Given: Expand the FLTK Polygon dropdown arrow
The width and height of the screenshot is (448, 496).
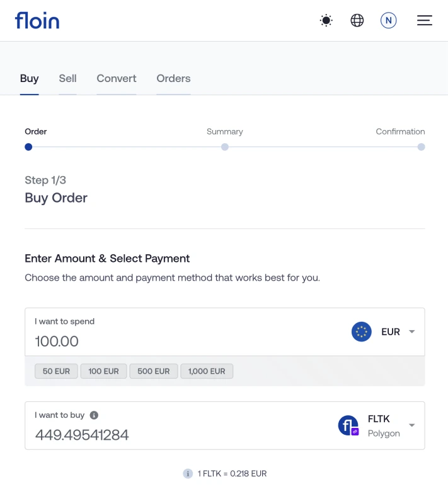Looking at the screenshot, I should (x=411, y=425).
